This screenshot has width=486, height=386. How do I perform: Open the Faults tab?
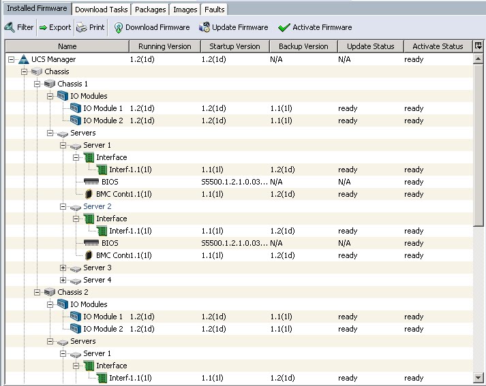point(214,10)
